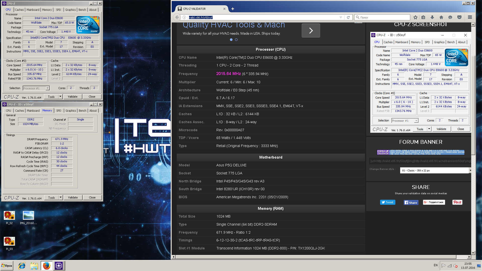
Task: Open Tools dropdown arrow in CPU-Z Memory window
Action: [x=61, y=197]
